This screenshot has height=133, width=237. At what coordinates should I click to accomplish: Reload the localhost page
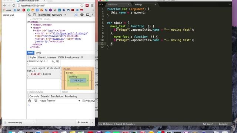click(14, 6)
